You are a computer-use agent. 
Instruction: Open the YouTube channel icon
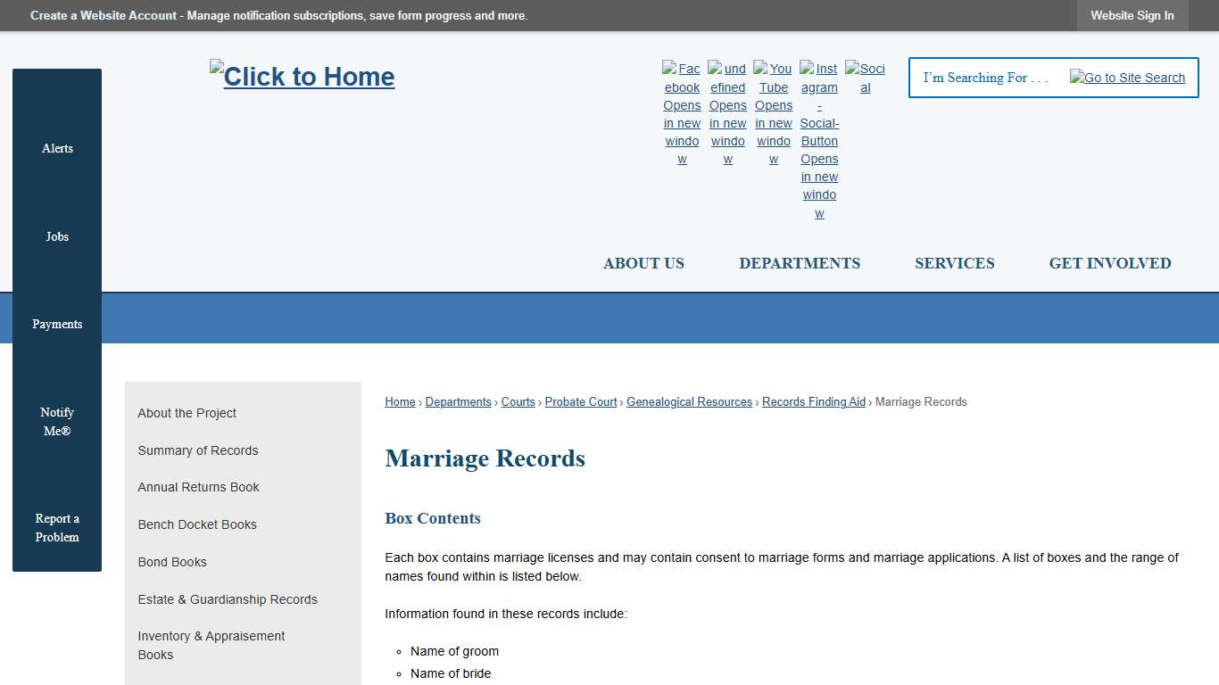click(773, 104)
